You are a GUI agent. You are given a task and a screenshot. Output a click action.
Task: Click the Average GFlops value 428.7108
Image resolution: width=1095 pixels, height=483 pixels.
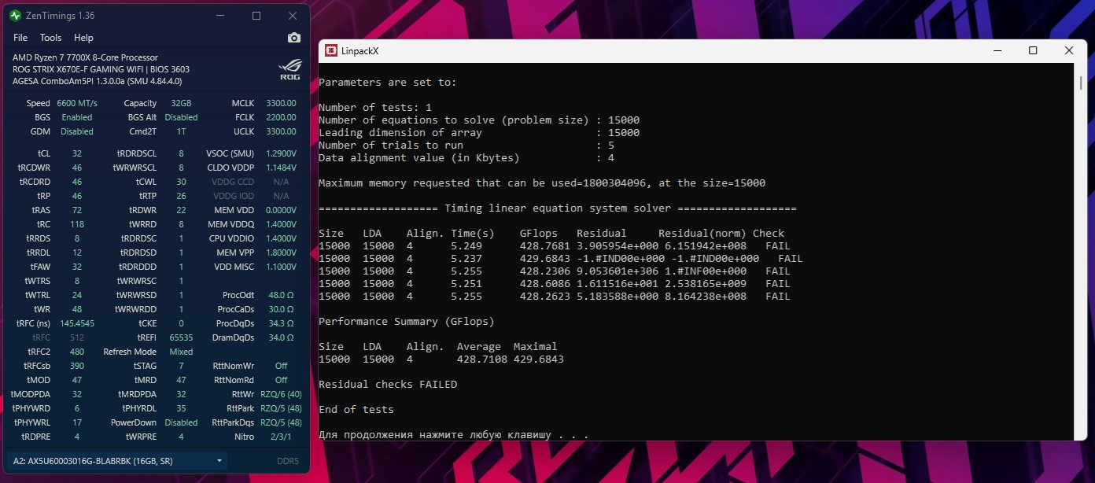point(482,359)
